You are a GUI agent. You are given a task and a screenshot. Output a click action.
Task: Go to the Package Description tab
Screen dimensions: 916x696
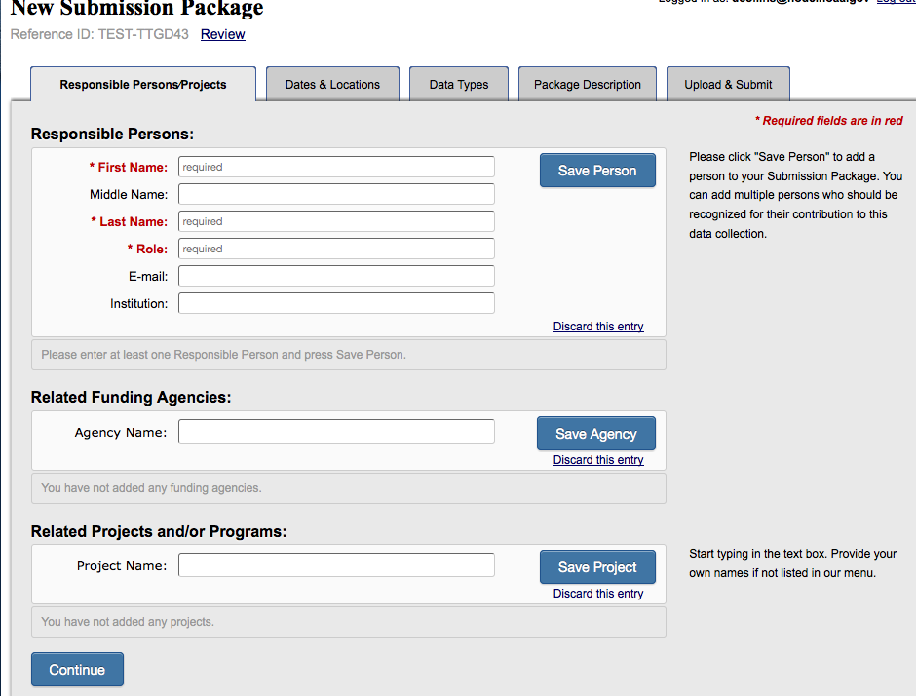(588, 85)
